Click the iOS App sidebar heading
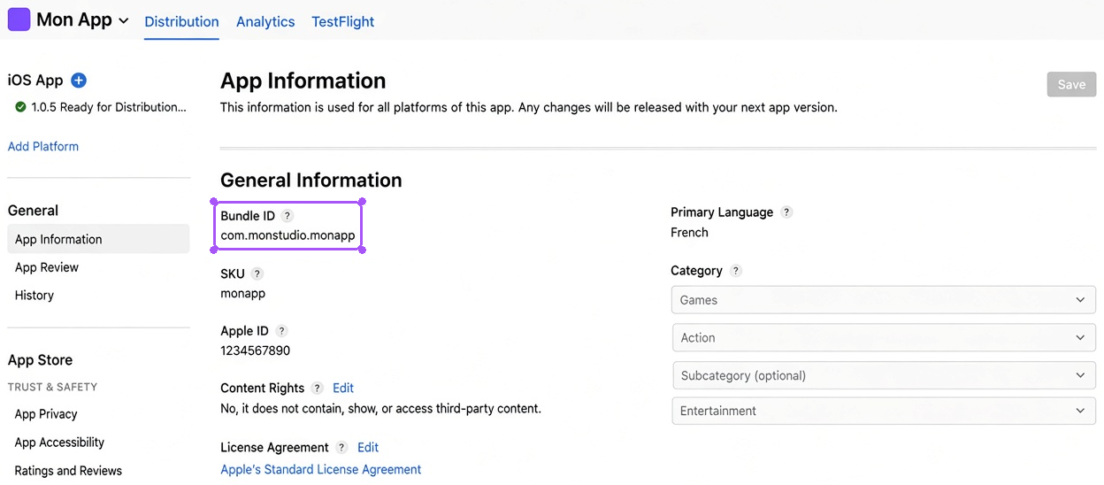Image resolution: width=1104 pixels, height=485 pixels. click(x=35, y=81)
